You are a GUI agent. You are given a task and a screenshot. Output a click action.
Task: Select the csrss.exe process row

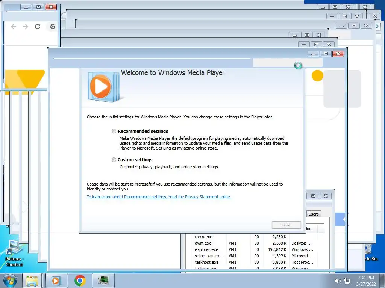pos(254,237)
